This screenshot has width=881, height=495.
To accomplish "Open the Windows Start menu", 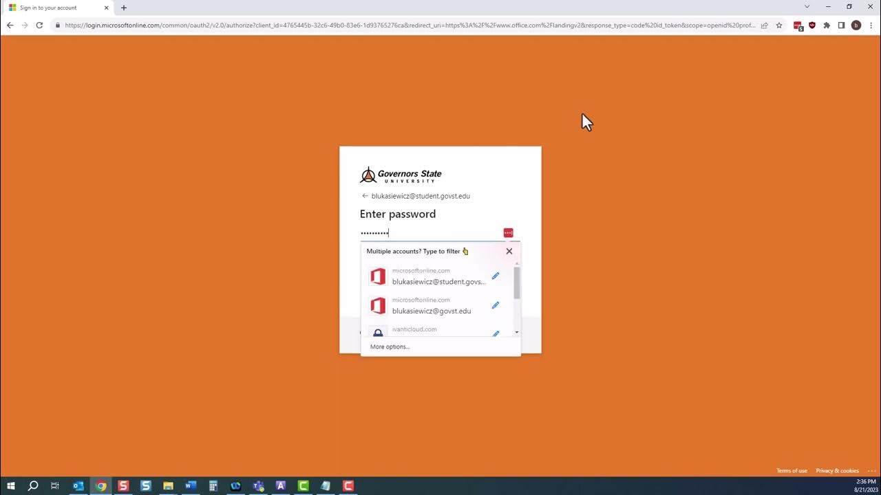I will point(11,486).
